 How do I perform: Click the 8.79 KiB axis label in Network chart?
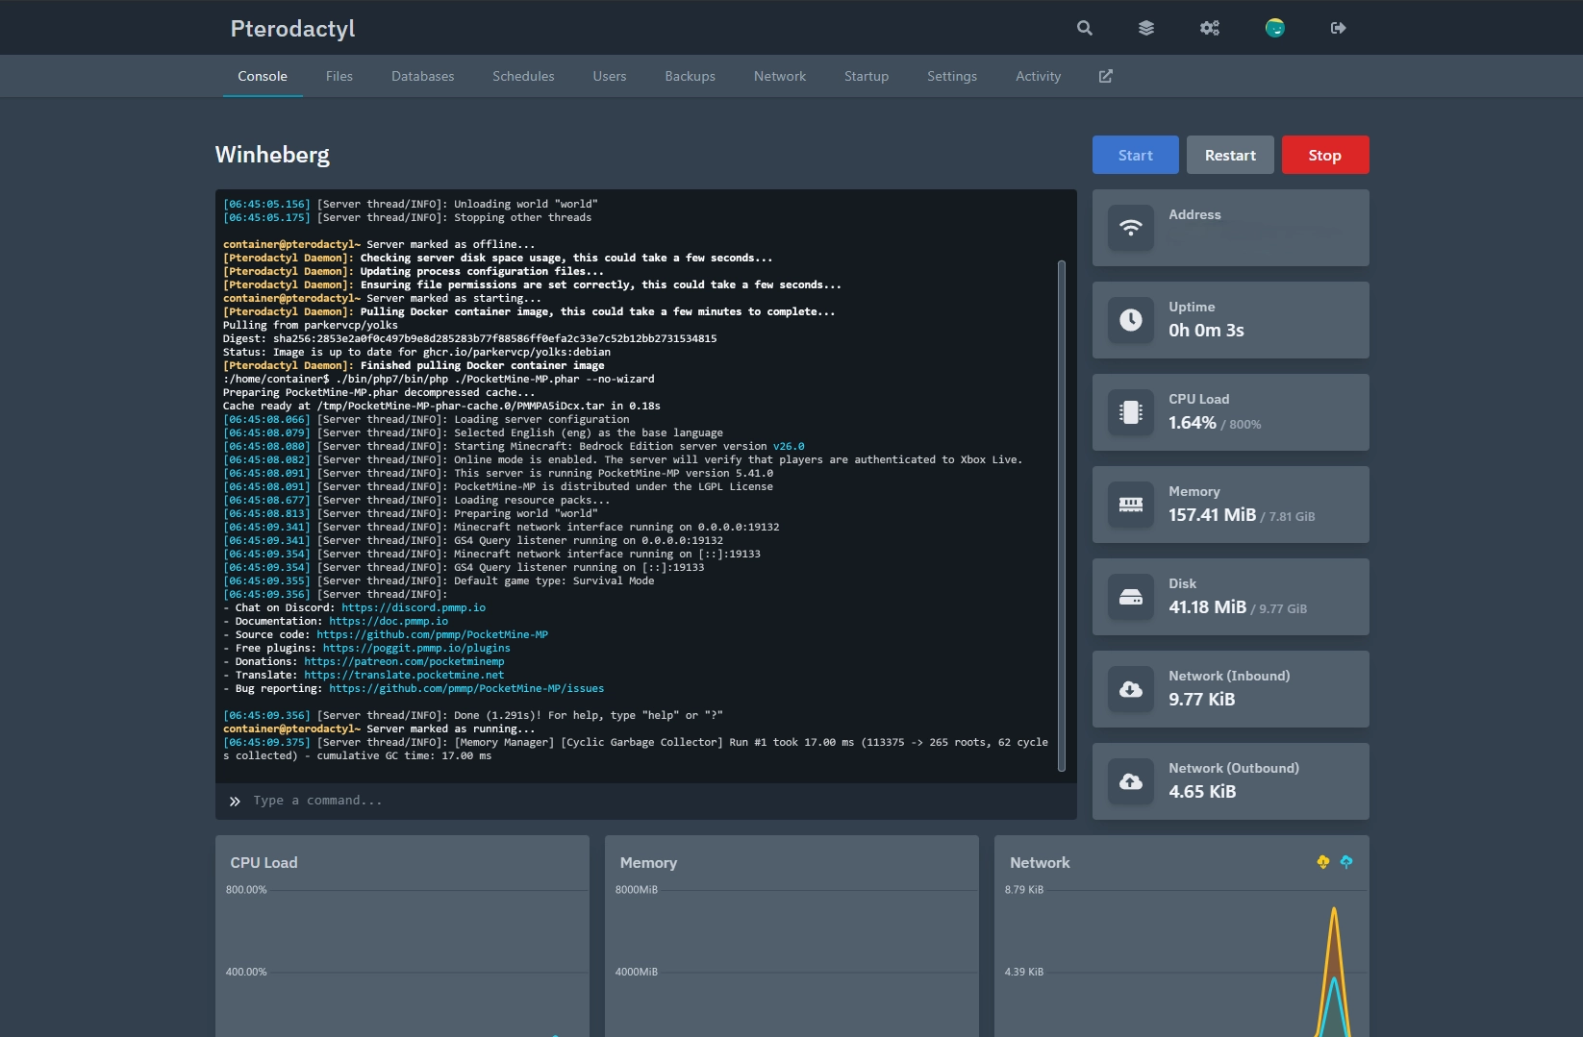pos(1024,889)
